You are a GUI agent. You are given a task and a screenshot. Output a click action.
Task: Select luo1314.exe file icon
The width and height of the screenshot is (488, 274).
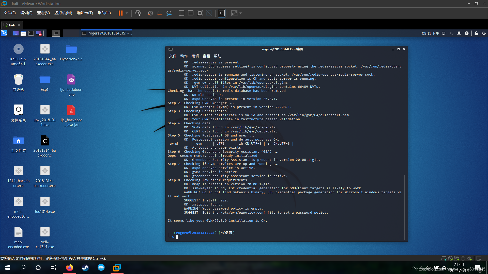(45, 205)
